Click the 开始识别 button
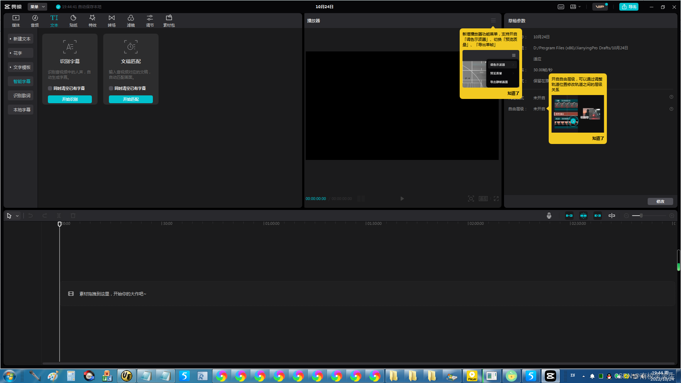 [70, 99]
